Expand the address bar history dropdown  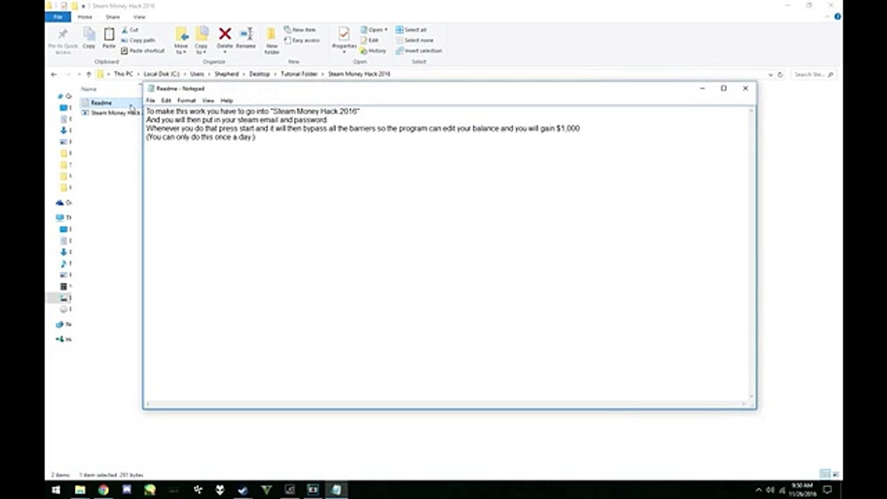pos(771,74)
